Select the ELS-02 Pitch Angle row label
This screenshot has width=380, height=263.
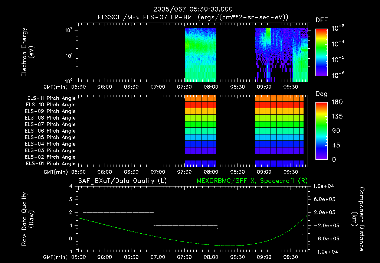point(50,157)
